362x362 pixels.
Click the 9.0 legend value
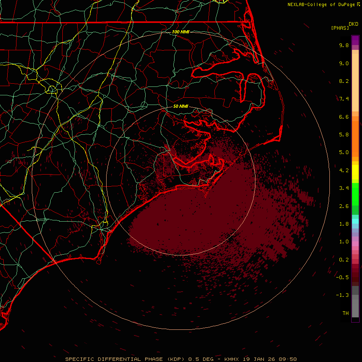pos(344,63)
